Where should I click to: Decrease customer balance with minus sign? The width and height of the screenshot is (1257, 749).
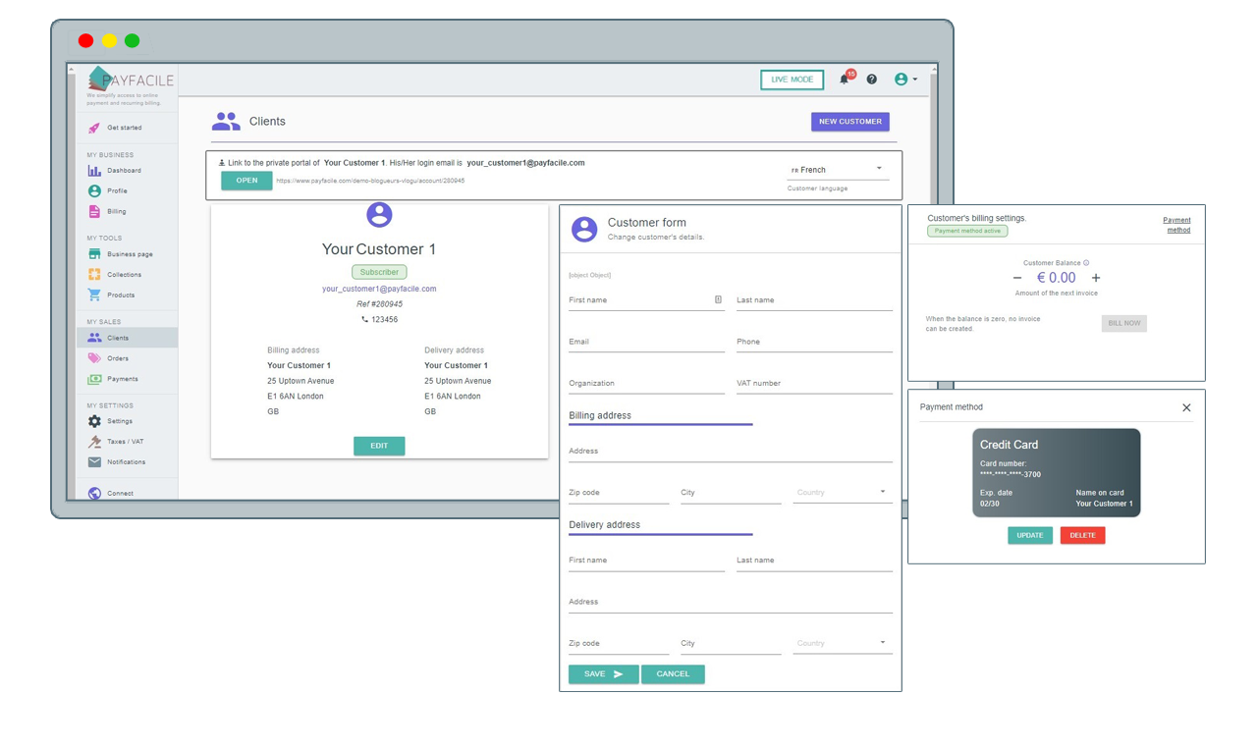point(1016,278)
